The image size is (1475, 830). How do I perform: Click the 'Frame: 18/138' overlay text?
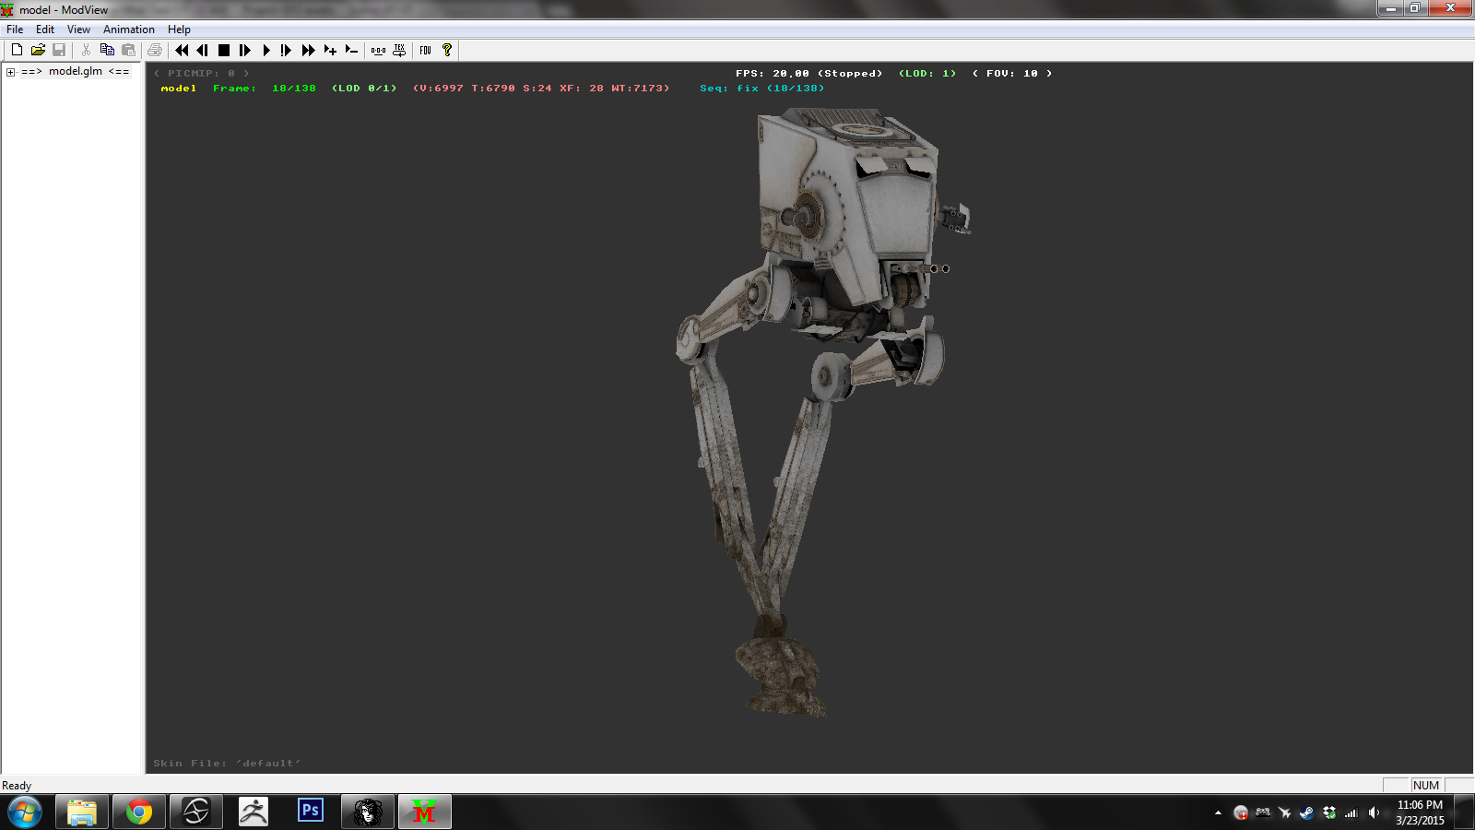point(265,89)
